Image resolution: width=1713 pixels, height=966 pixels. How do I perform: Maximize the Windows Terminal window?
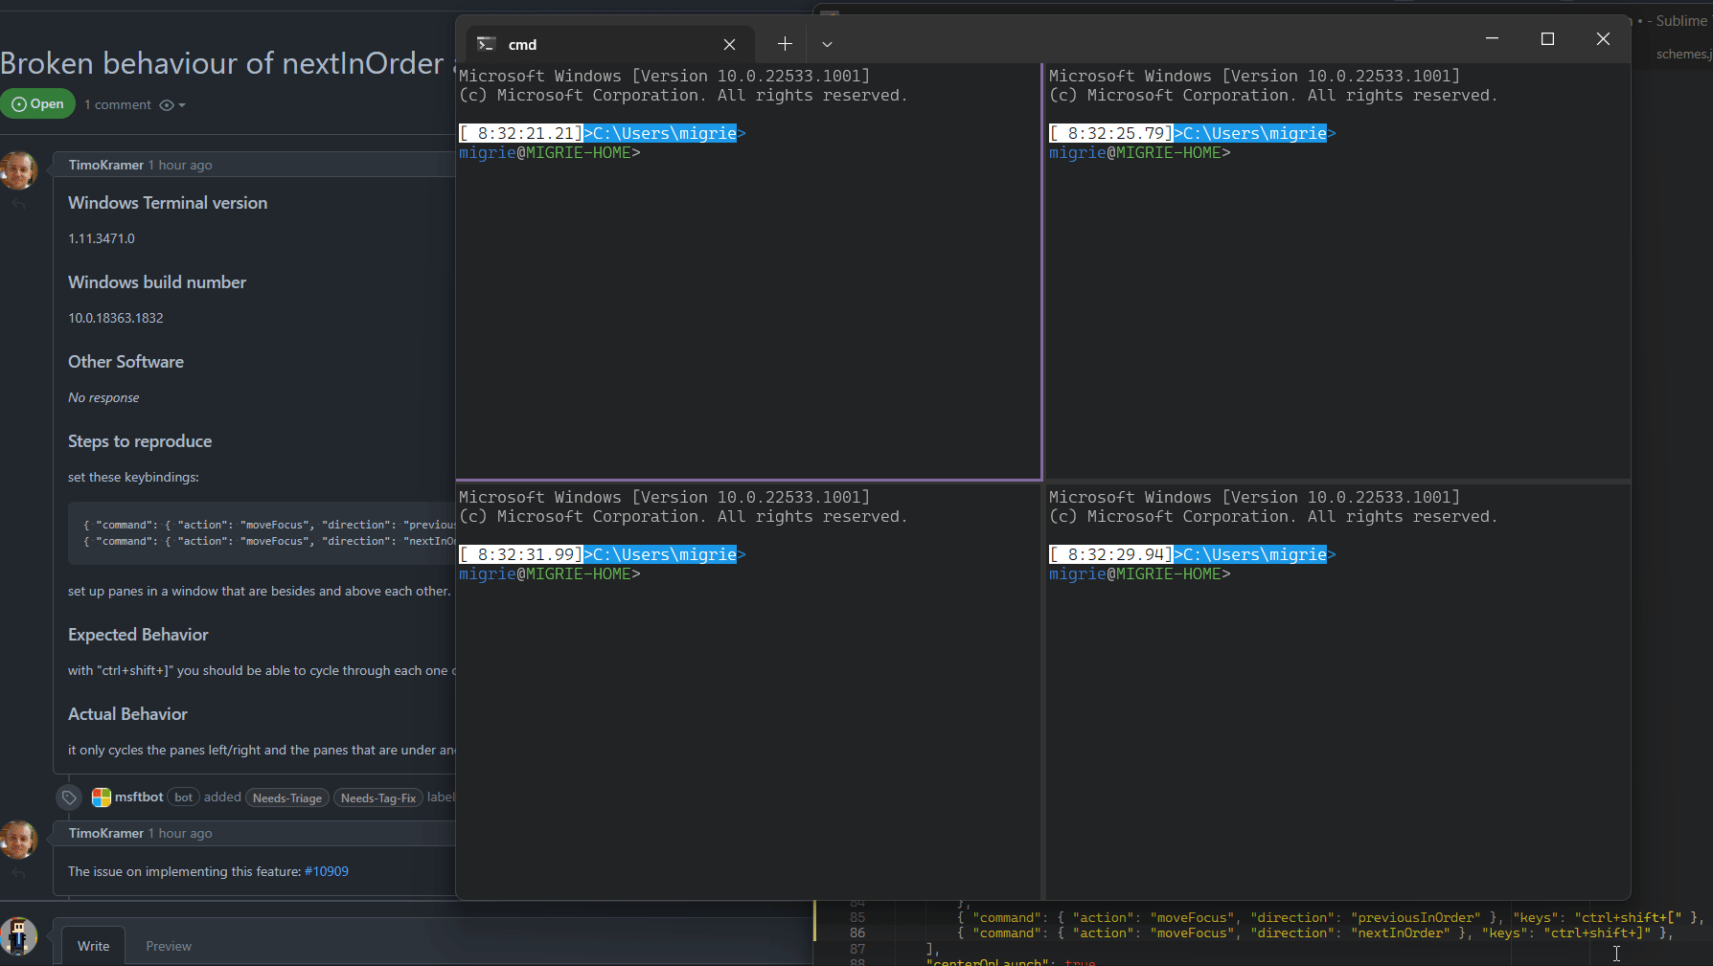[x=1547, y=38]
